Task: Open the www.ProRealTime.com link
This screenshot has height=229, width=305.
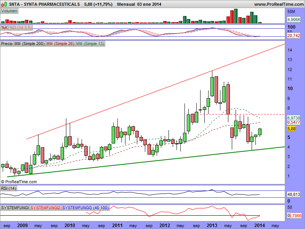Action: coord(279,4)
